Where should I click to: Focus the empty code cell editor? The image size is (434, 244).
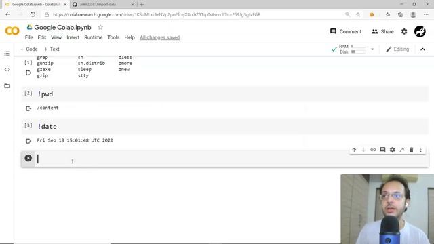[231, 159]
